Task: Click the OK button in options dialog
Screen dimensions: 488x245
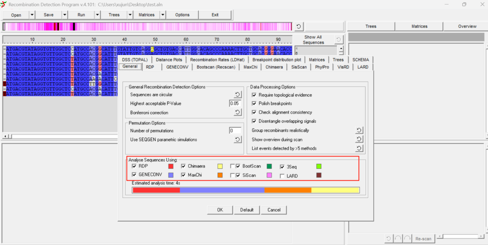Action: pos(220,210)
